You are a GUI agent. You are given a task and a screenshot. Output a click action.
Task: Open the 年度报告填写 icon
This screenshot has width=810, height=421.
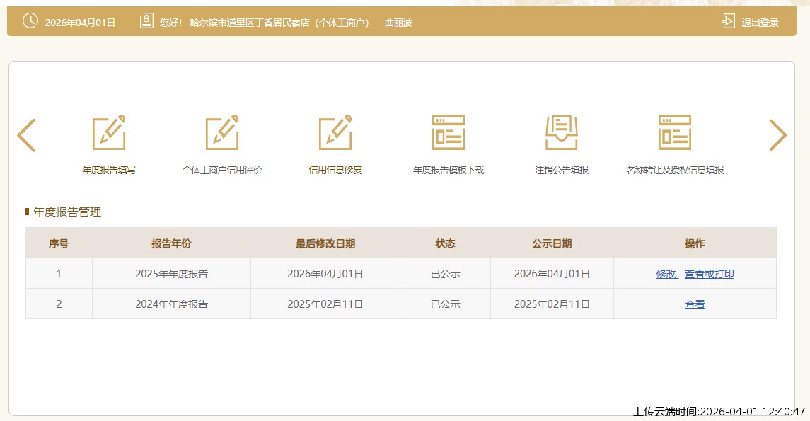(109, 132)
